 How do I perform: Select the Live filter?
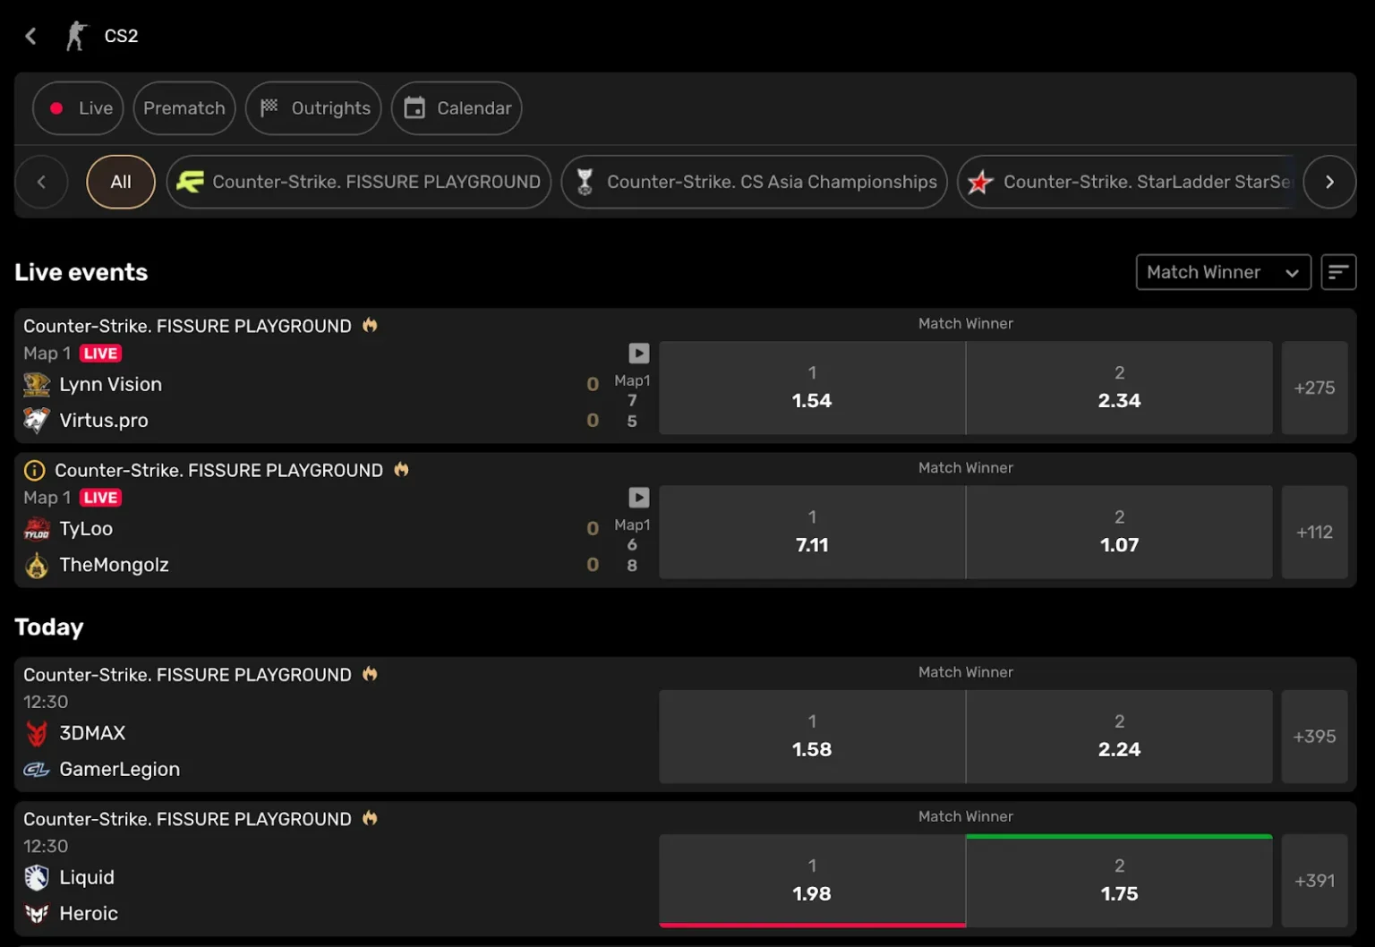pos(77,107)
